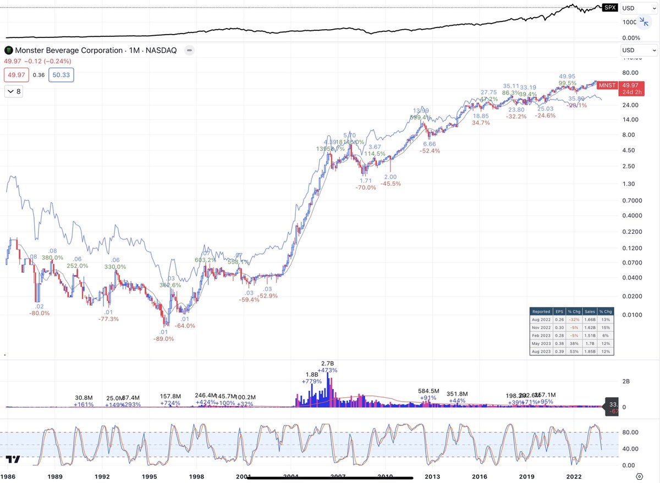660x483 pixels.
Task: Click the Aug 2023 table row date
Action: (x=541, y=350)
